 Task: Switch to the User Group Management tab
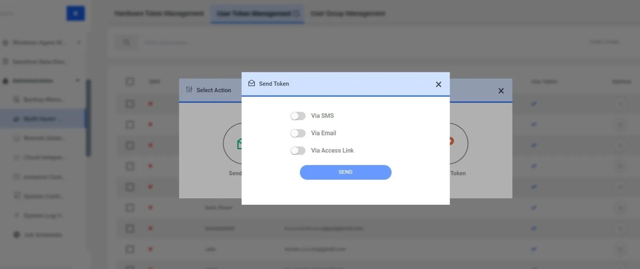348,14
